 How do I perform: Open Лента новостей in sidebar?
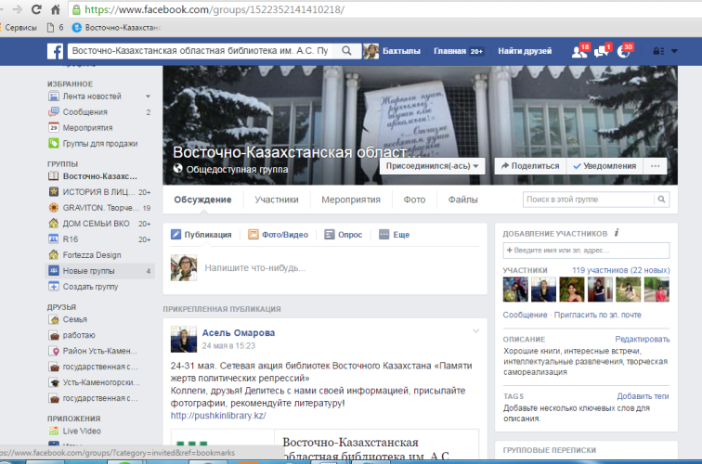(x=92, y=97)
